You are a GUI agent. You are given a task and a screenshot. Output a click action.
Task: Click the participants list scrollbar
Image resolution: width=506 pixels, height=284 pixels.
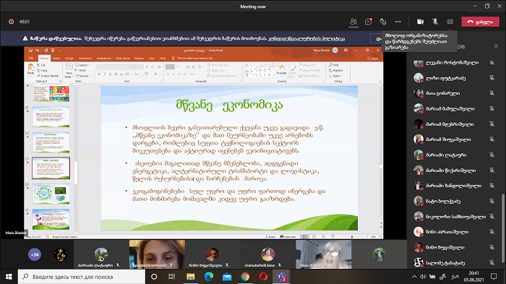coord(503,228)
